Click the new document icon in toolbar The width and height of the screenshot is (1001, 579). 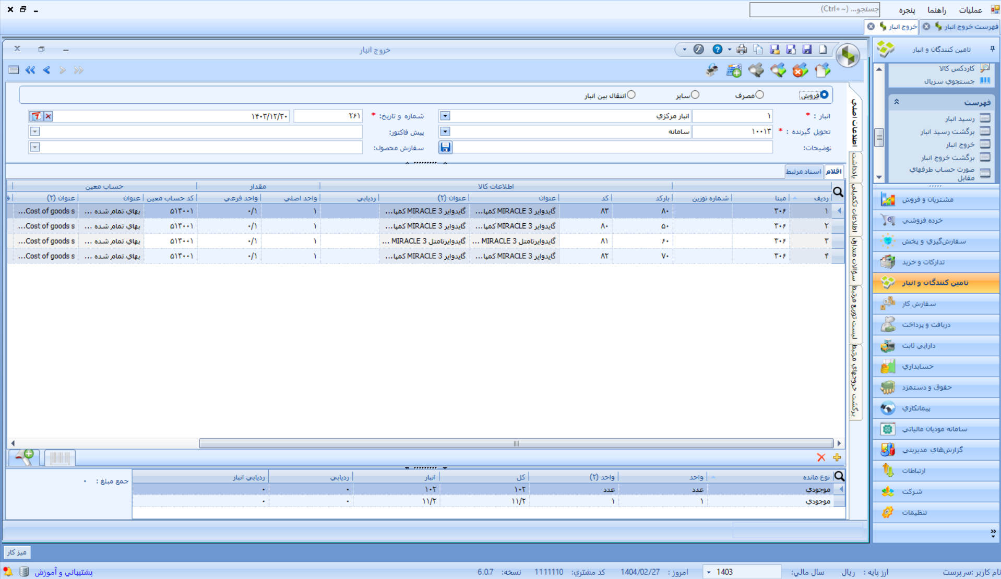[823, 50]
